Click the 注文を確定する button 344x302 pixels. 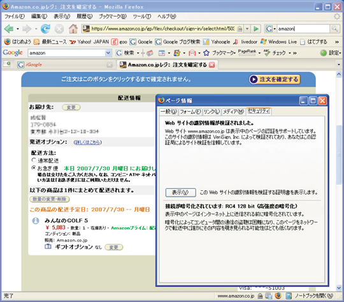(x=275, y=79)
